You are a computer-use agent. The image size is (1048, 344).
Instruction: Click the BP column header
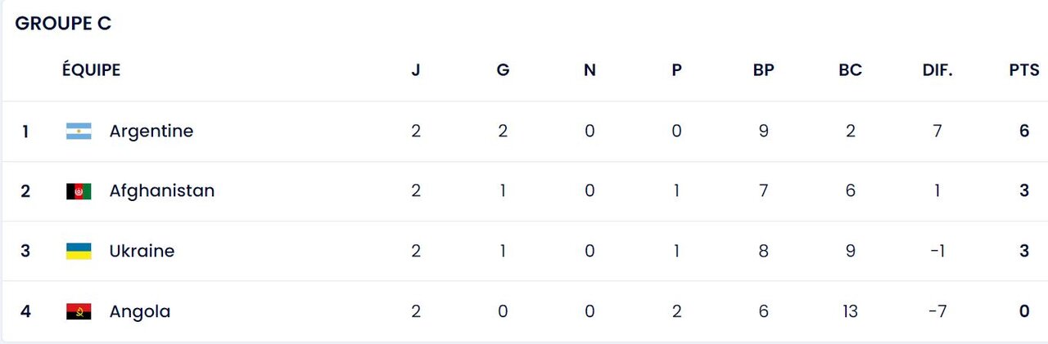tap(763, 70)
